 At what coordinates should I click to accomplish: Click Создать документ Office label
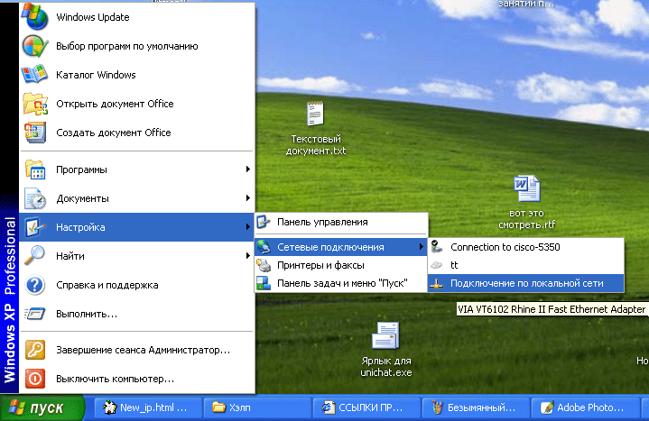coord(114,133)
